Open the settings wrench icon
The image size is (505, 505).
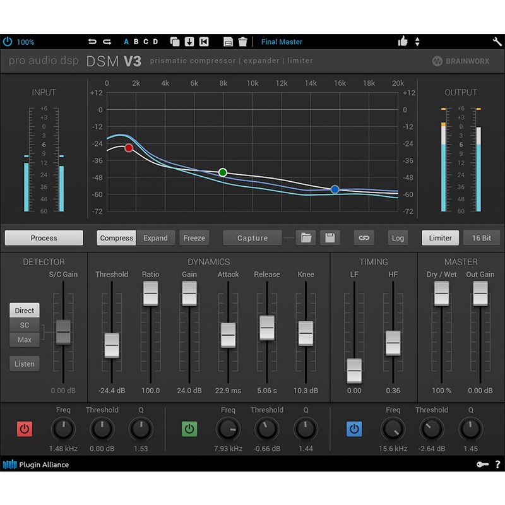(x=497, y=42)
